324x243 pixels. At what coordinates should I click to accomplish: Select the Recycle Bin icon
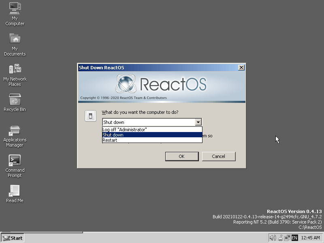point(15,102)
